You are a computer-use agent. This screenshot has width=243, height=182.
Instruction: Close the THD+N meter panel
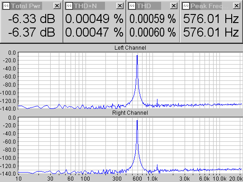pos(120,6)
